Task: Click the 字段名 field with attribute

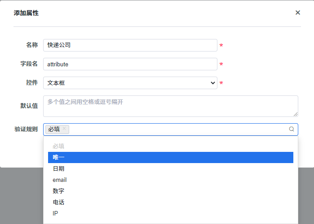Action: (x=130, y=64)
